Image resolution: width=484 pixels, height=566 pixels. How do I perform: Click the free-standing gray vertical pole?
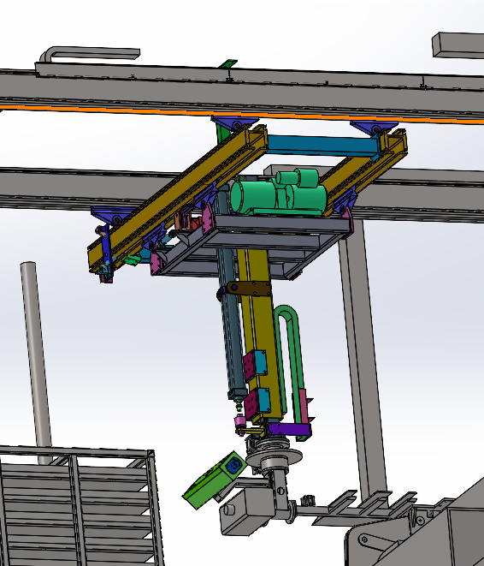point(36,363)
